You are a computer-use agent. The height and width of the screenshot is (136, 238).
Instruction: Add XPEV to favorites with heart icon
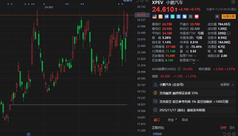pos(197,17)
